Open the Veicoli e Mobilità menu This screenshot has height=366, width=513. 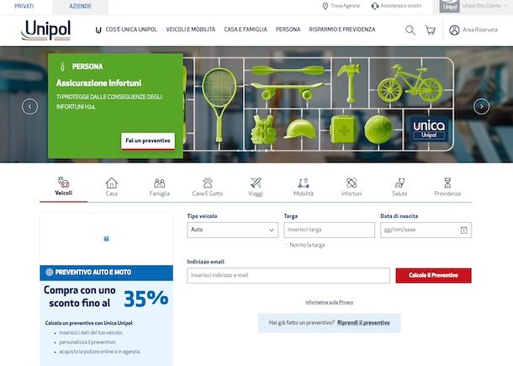point(191,29)
